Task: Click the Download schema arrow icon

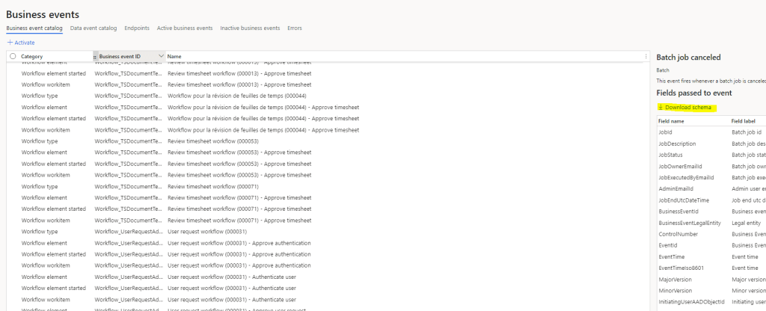Action: coord(661,108)
